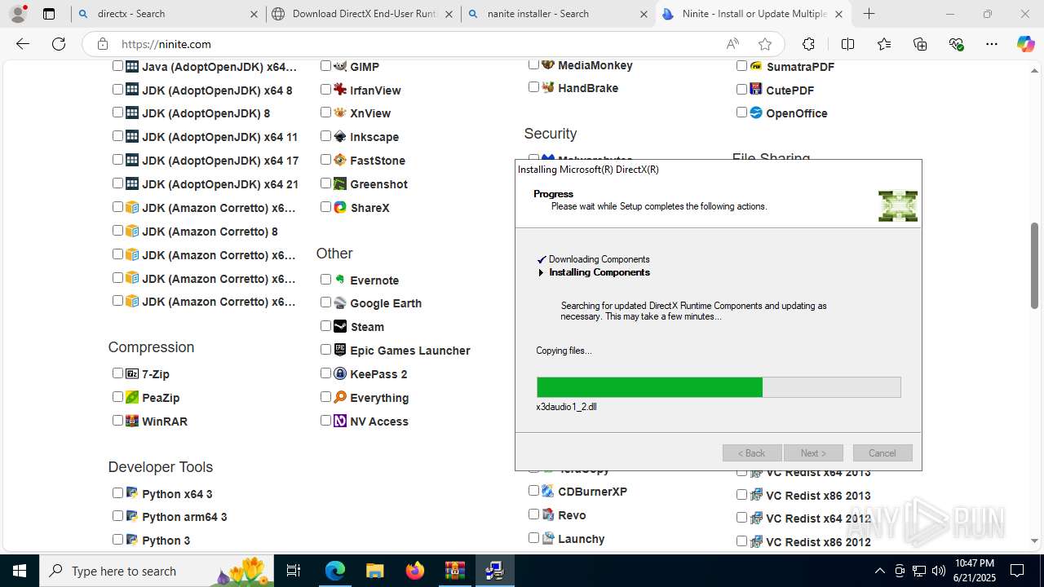Click the Next button in installer
1044x587 pixels.
pos(813,453)
